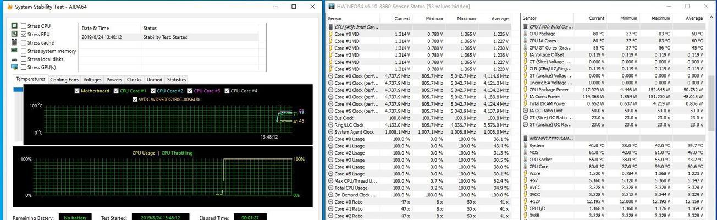Click the clock icon beside Core #0 Clock
Screen dimensions: 717x220
pos(330,76)
